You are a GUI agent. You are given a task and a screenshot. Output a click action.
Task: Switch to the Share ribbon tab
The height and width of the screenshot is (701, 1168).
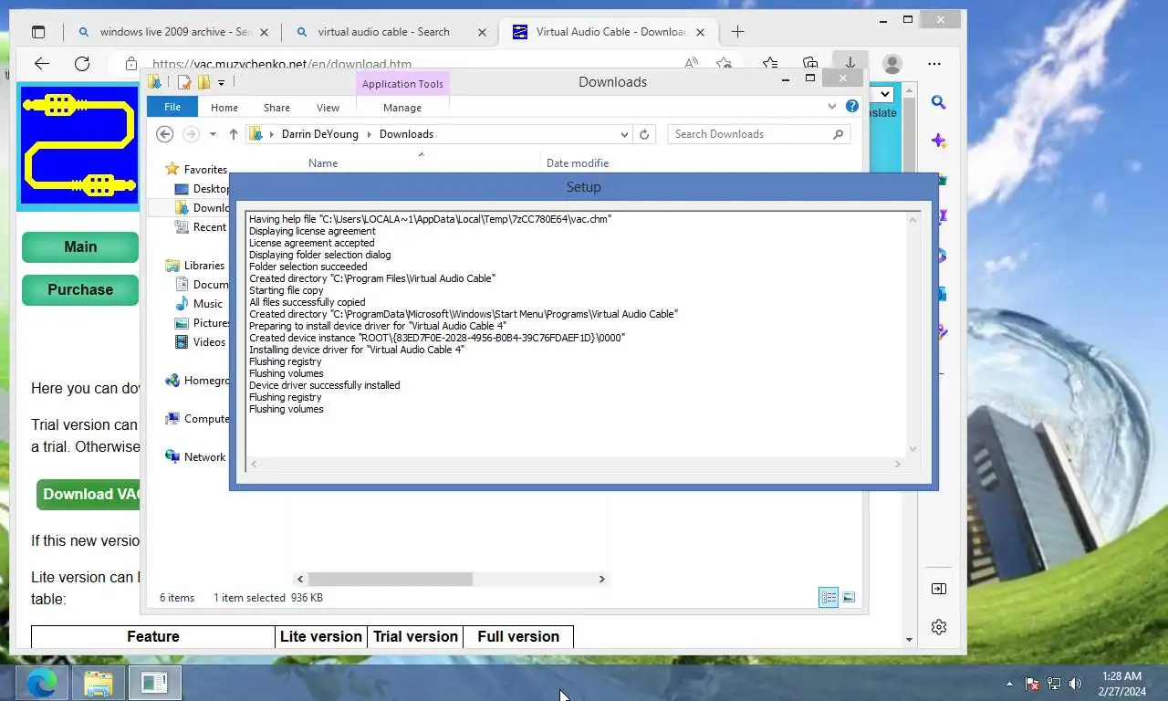click(276, 108)
